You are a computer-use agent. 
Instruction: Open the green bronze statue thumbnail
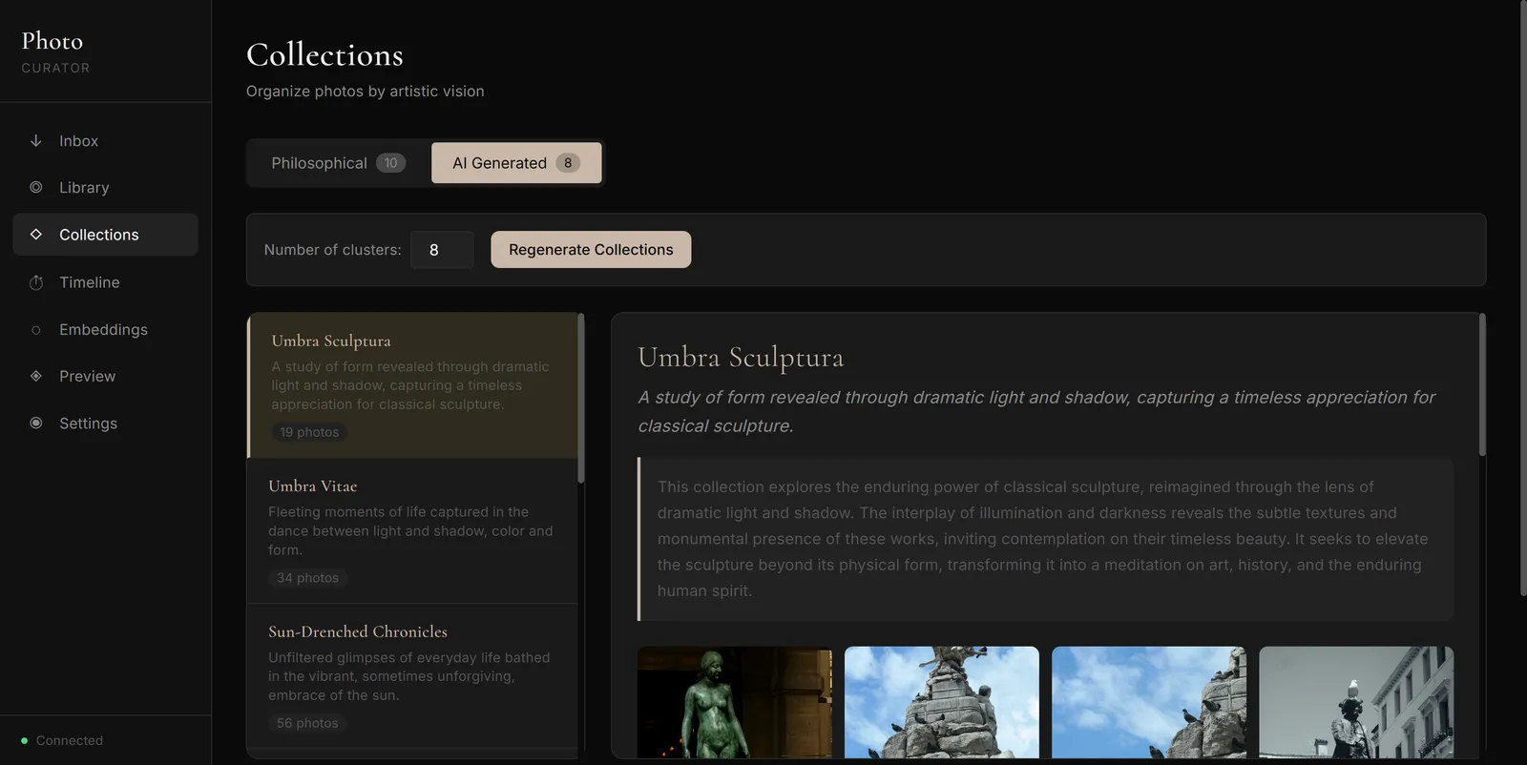735,703
